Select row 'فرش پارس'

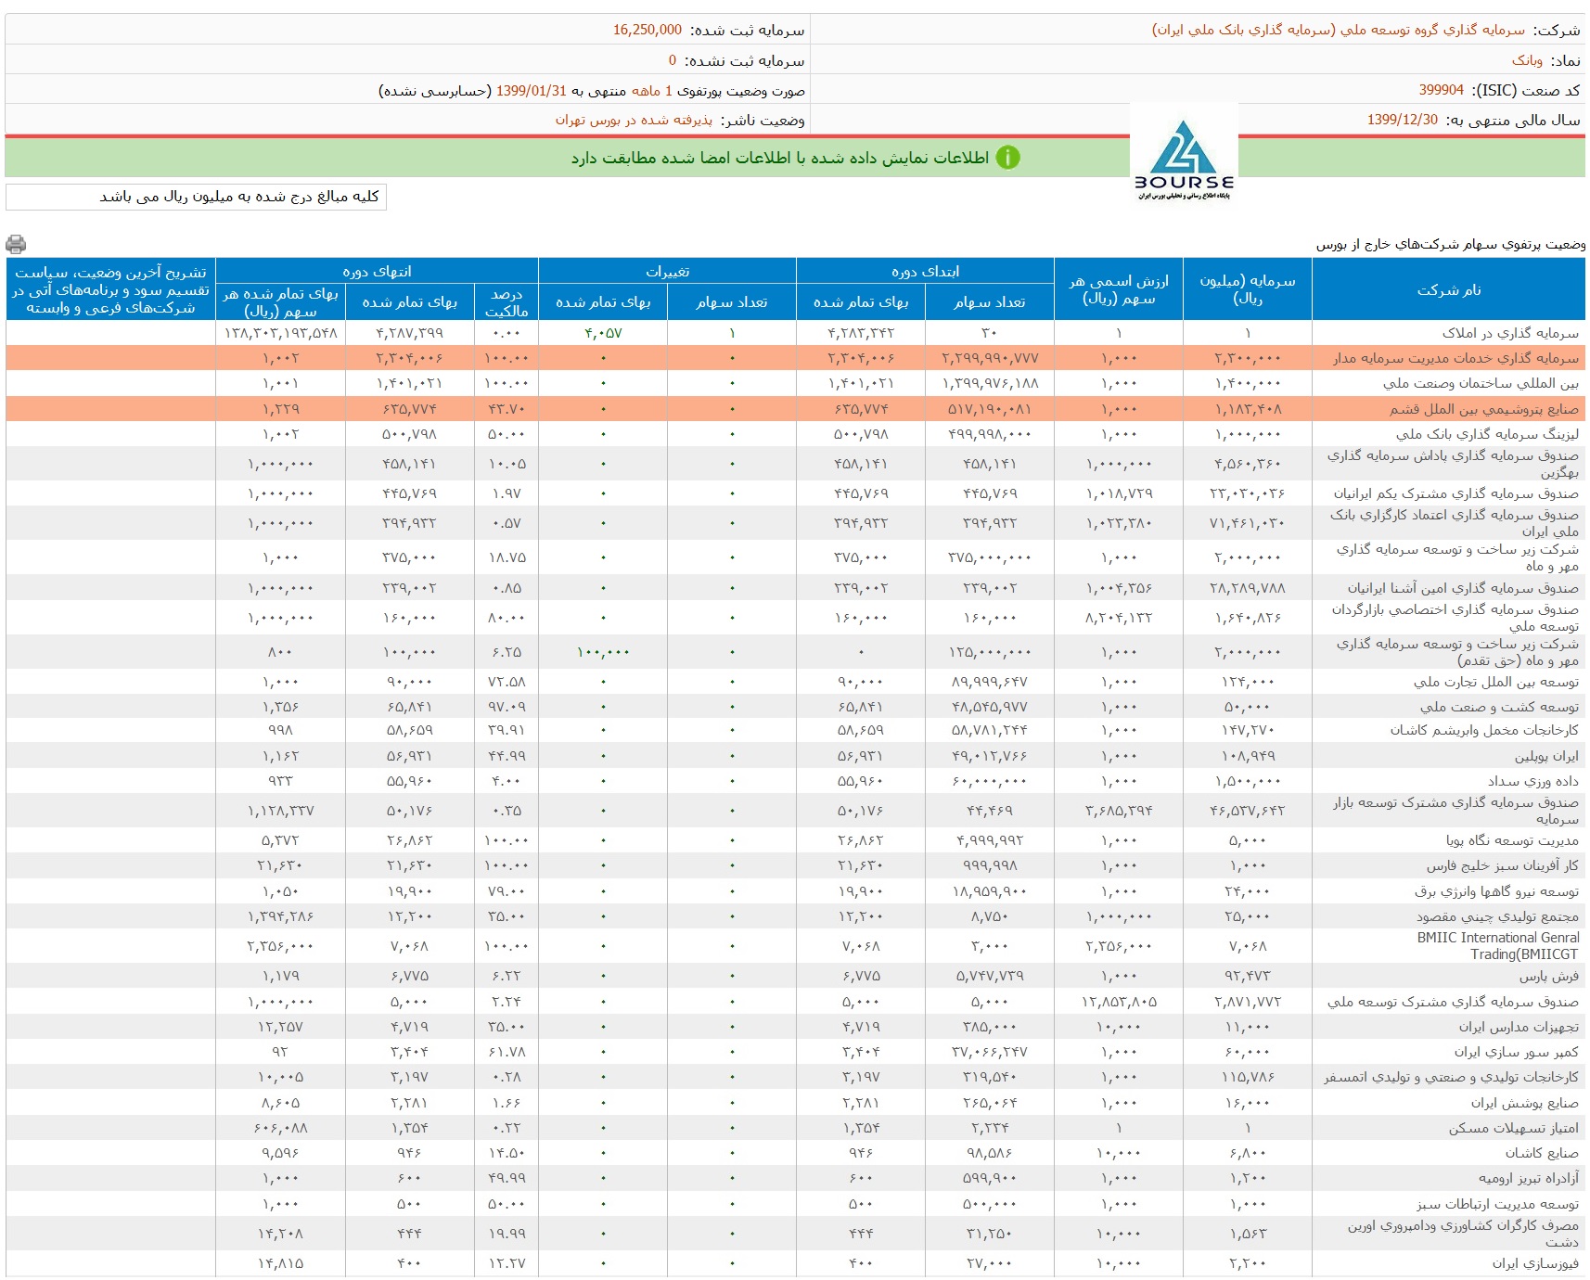pos(796,977)
